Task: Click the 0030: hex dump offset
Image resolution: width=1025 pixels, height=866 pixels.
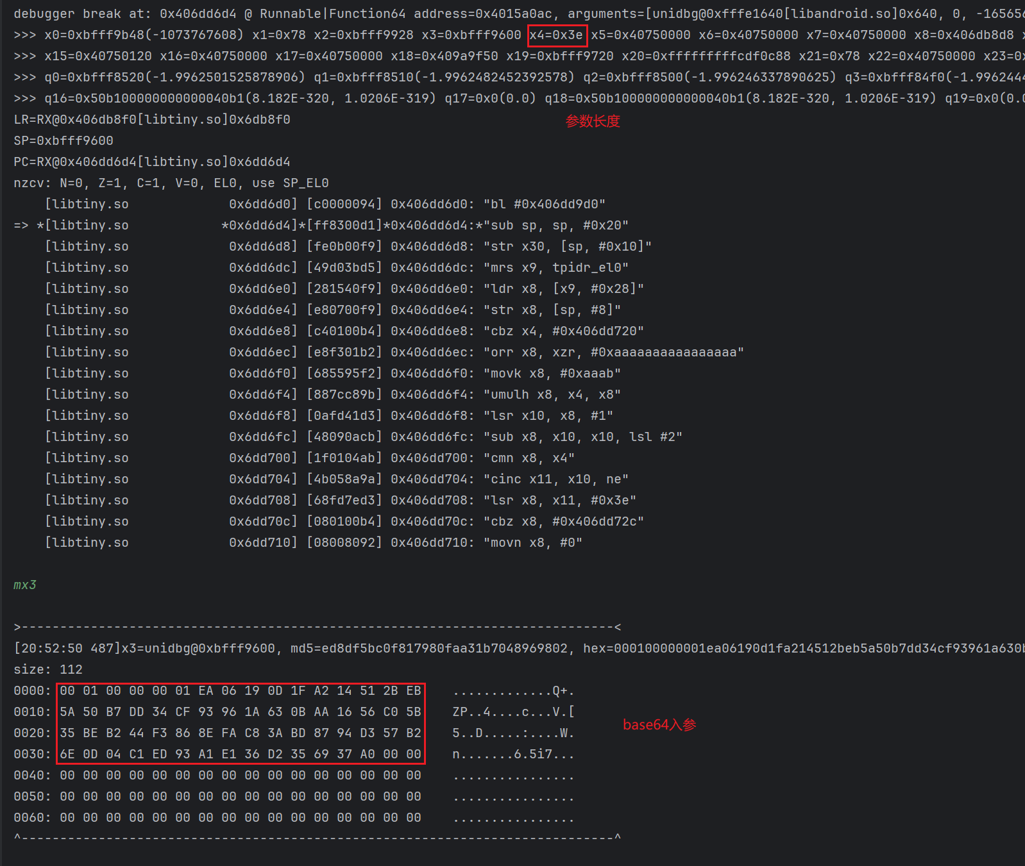Action: 33,754
